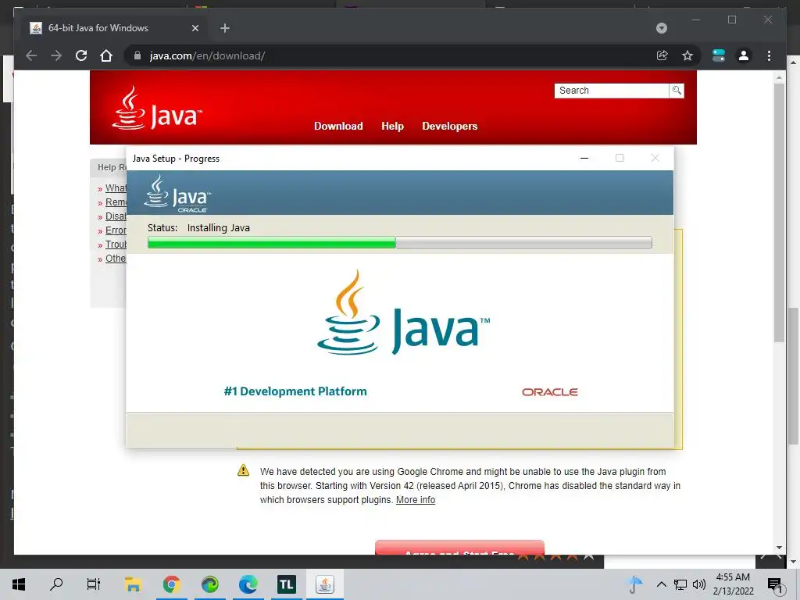
Task: Close the 64-bit Java for Windows tab
Action: click(195, 28)
